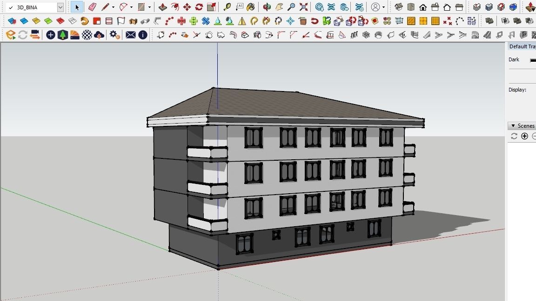
Task: Click the blue X-cross icon
Action: [x=206, y=21]
